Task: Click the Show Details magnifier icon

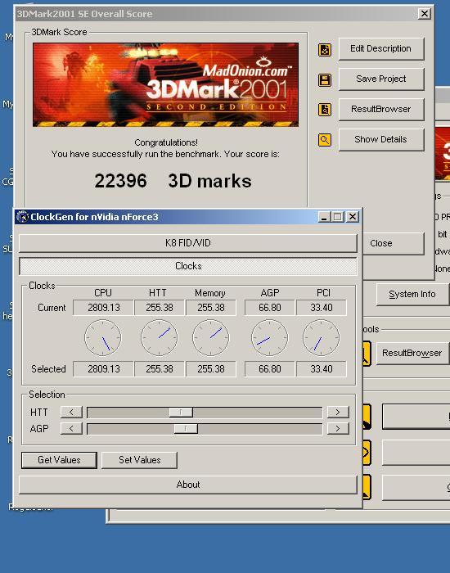Action: (x=325, y=140)
